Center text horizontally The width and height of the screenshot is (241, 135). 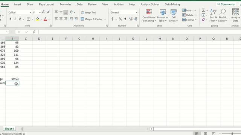coord(61,19)
